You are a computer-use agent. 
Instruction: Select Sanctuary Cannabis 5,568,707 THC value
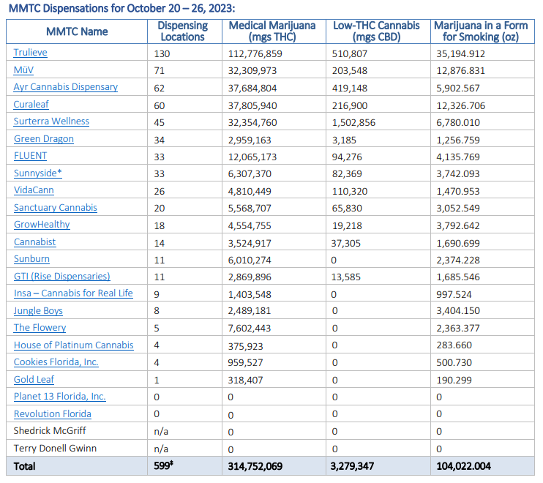click(250, 208)
